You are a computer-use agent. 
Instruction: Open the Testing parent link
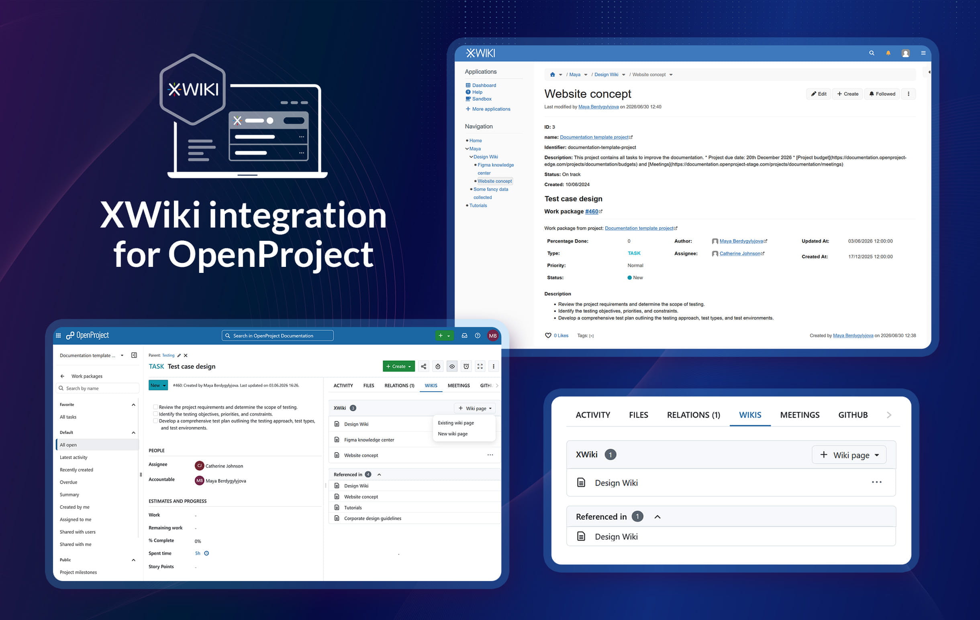tap(168, 355)
